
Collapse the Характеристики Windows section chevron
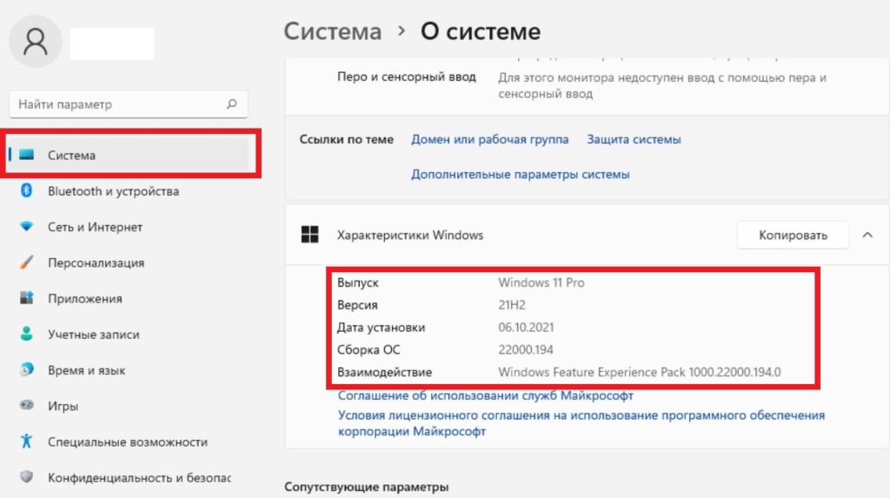[867, 235]
